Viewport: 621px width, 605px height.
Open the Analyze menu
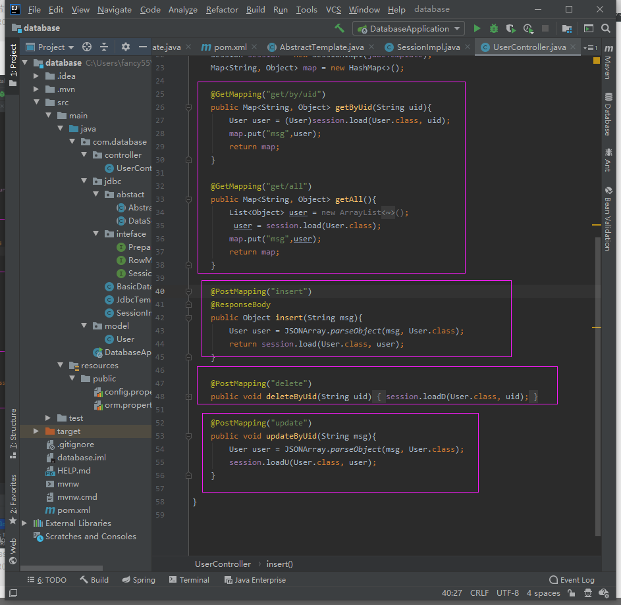[182, 9]
